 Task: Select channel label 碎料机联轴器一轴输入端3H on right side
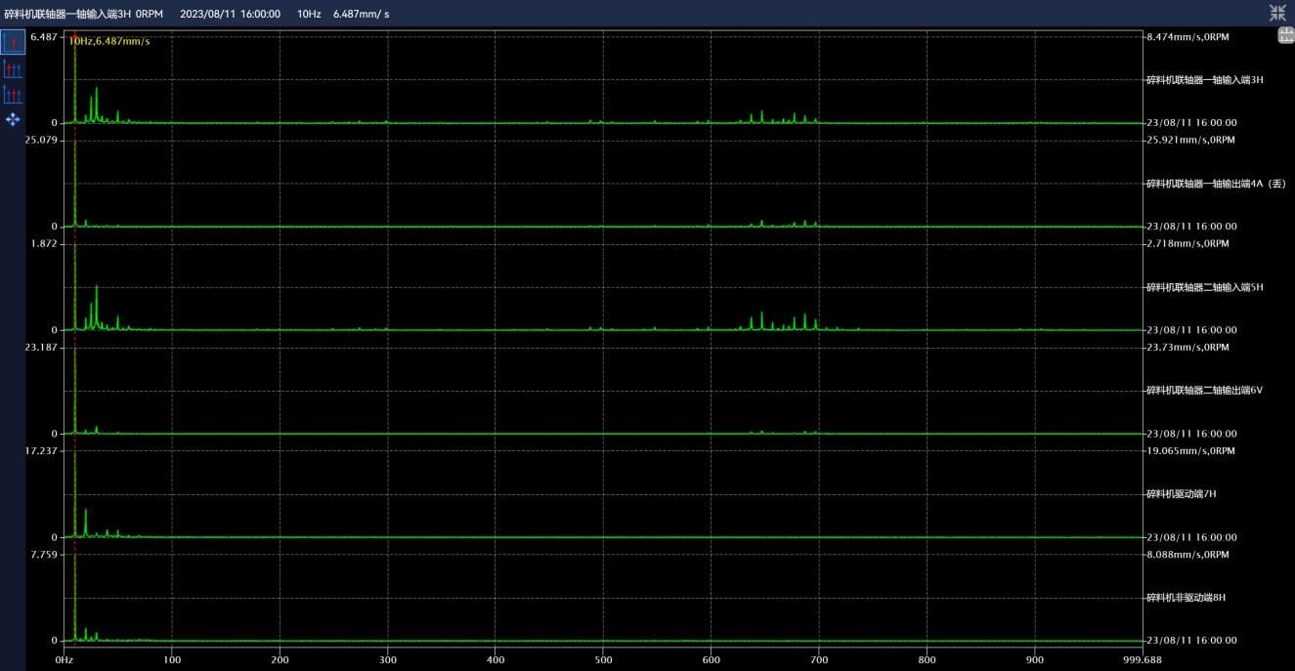(1204, 80)
